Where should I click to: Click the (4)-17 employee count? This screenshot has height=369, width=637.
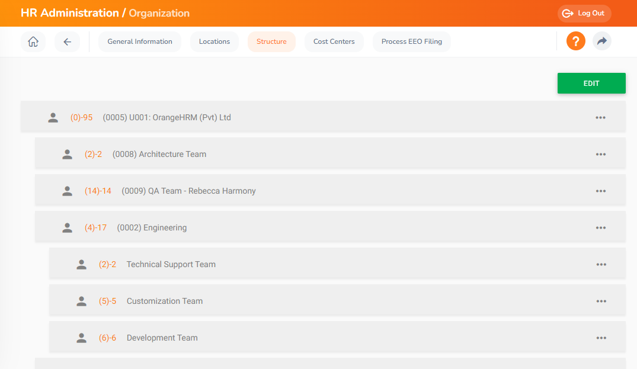click(95, 227)
